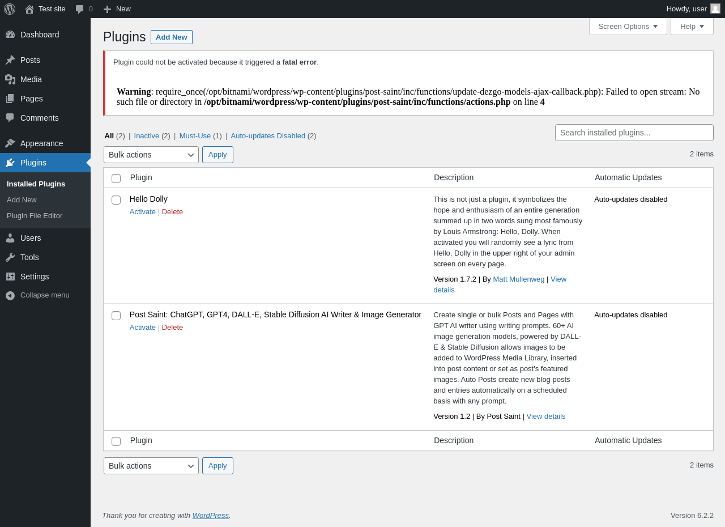This screenshot has height=527, width=725.
Task: Show All plugins filter
Action: (x=109, y=136)
